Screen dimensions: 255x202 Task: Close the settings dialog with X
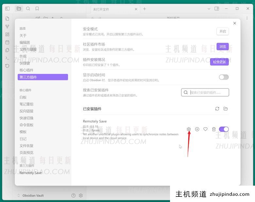[235, 23]
